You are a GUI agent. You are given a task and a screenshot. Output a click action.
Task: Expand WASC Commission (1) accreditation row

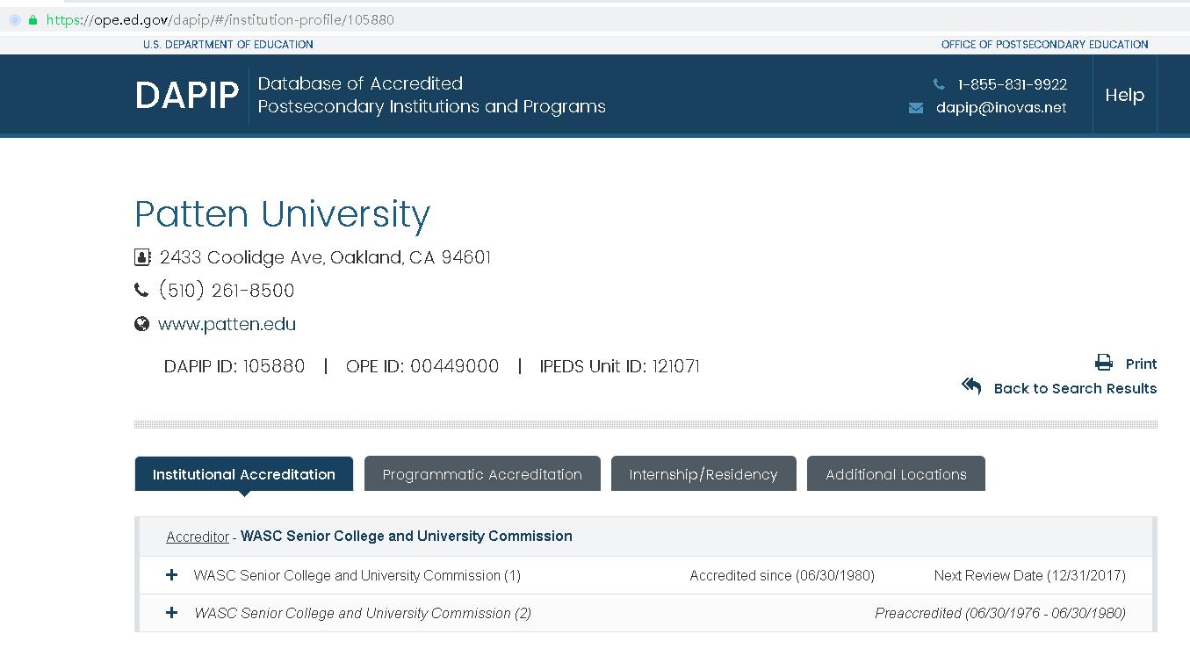[172, 575]
